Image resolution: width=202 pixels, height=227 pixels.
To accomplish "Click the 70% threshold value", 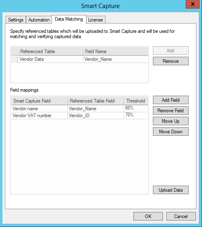I will coord(136,116).
